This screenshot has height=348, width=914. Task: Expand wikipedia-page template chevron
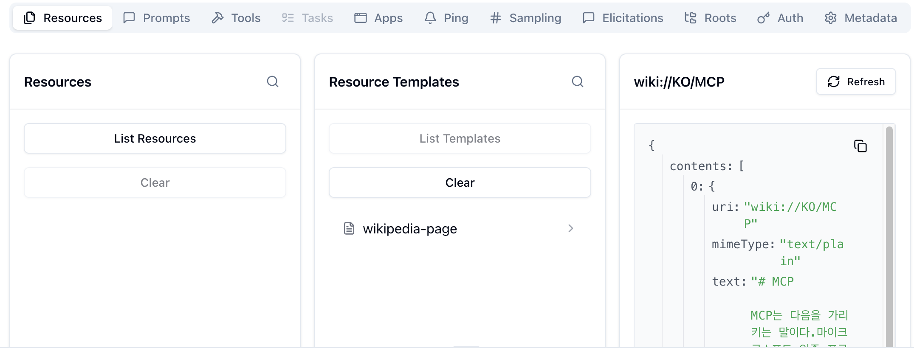[570, 228]
